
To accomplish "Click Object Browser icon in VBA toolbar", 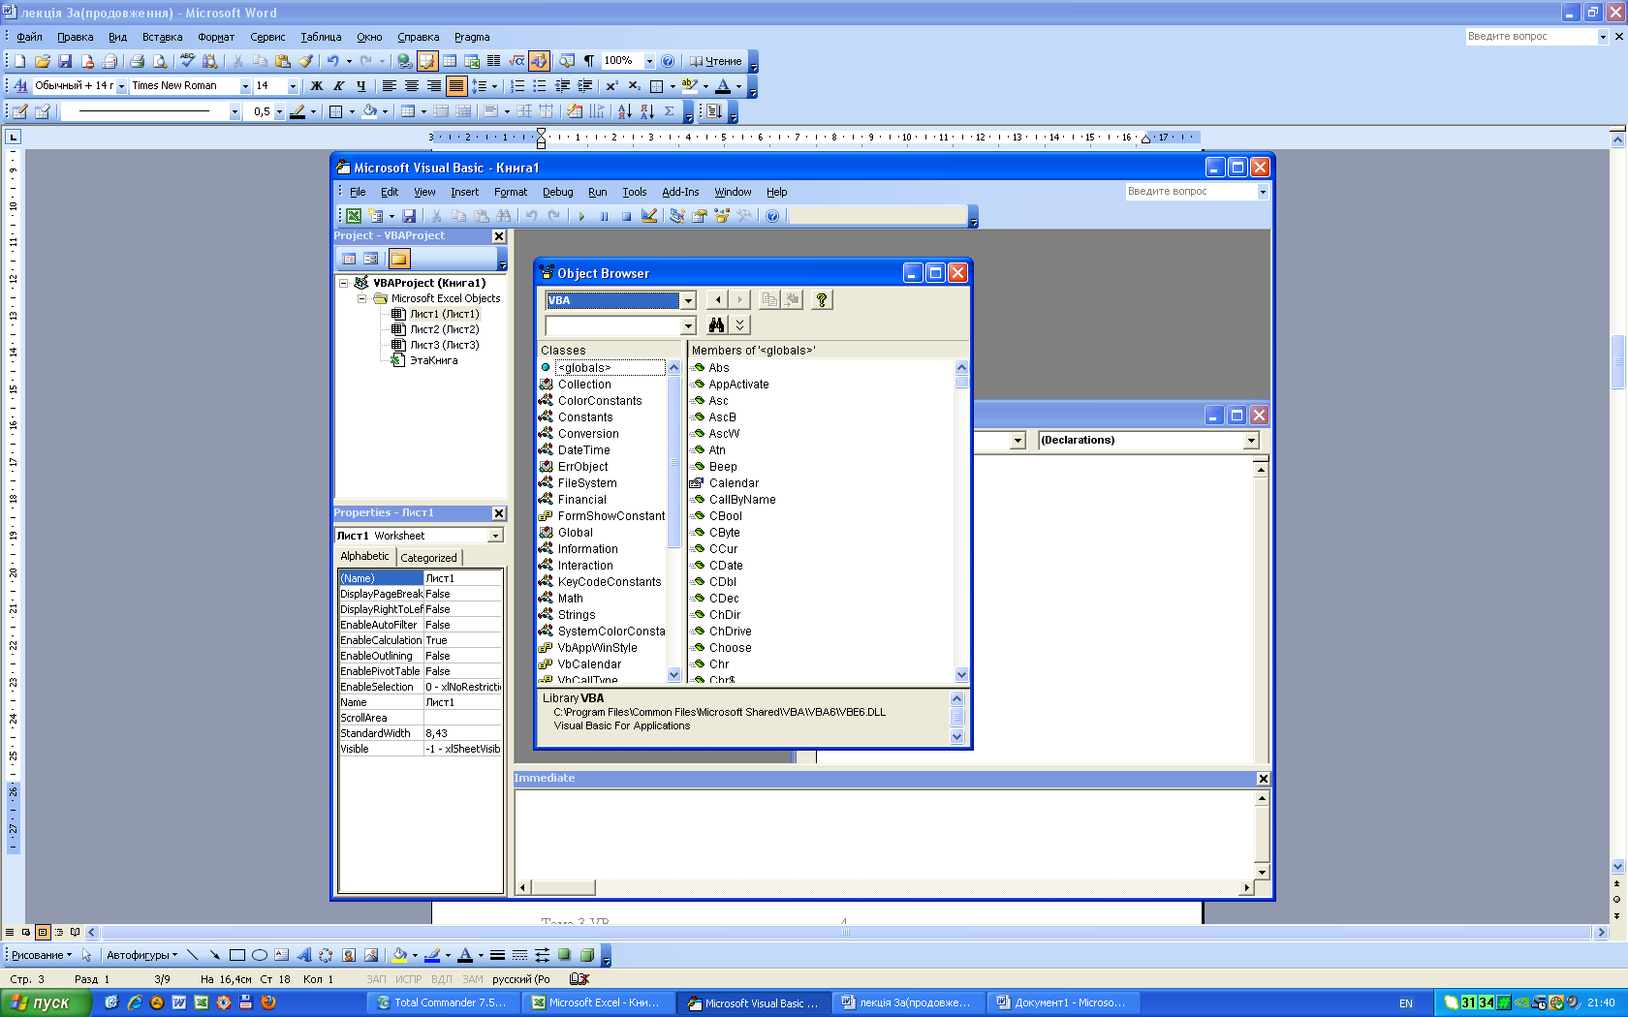I will 722,216.
